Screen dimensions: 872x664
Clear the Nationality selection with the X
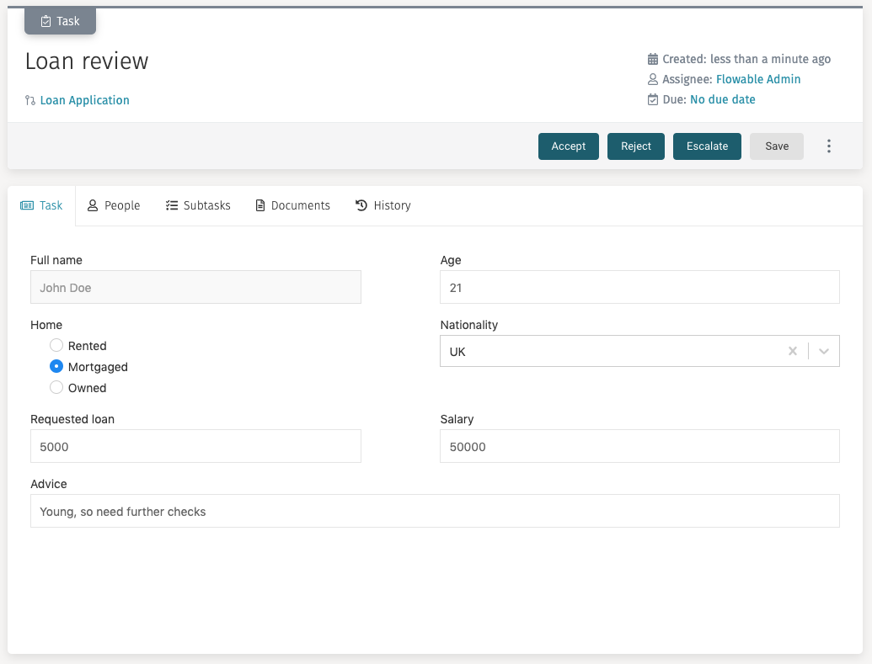pos(793,351)
